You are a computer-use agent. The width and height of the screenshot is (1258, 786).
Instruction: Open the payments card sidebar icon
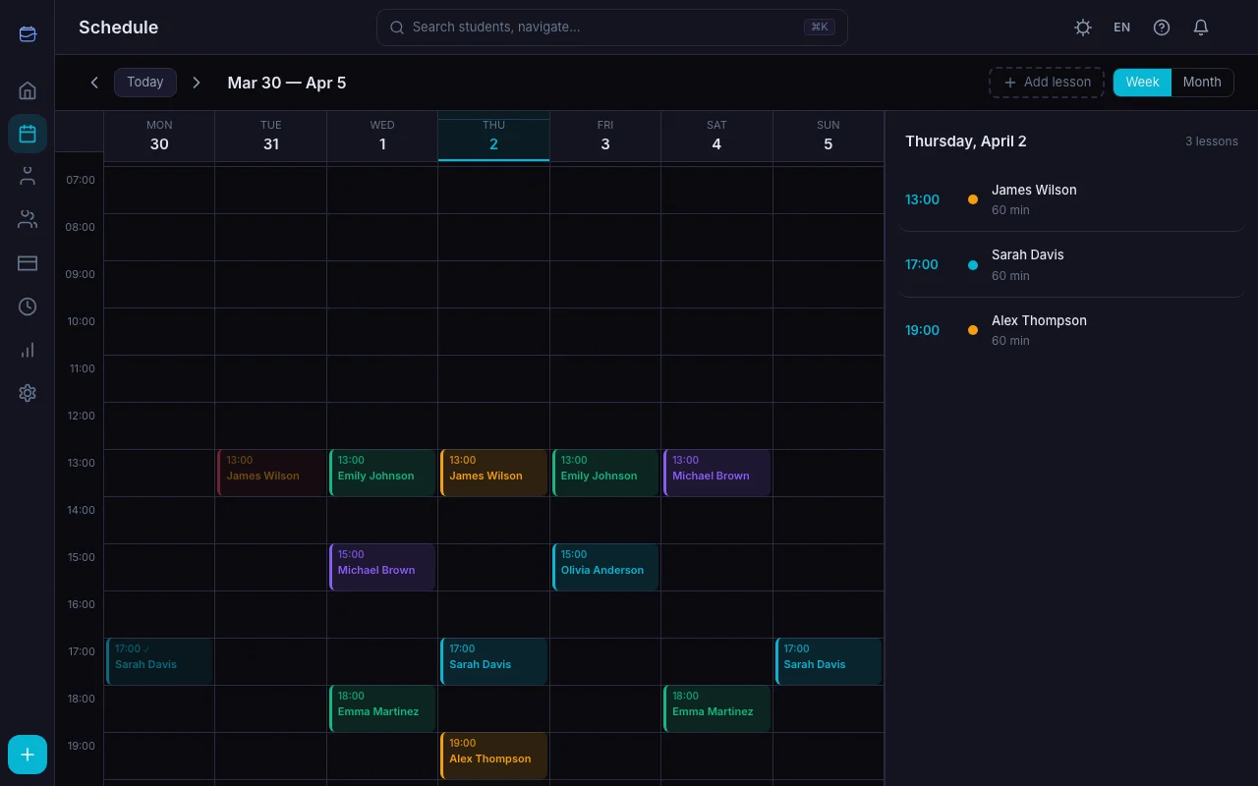click(28, 263)
